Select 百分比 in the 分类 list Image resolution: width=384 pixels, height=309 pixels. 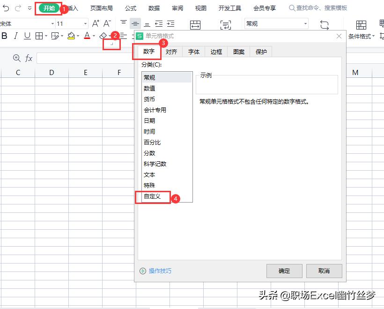point(153,142)
